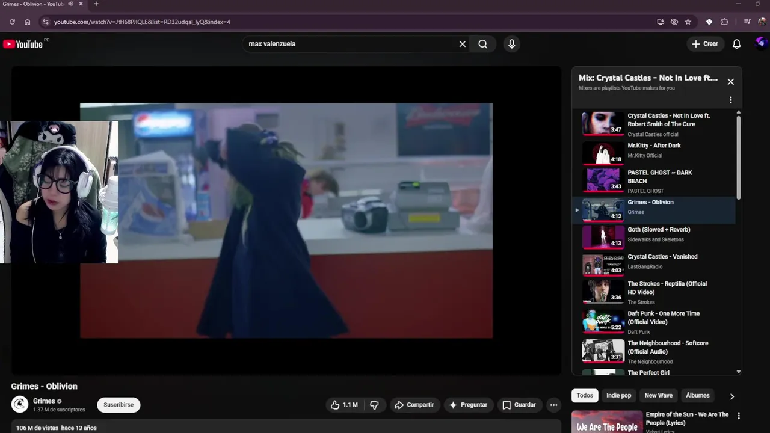Like the video (1.1 M)

tap(343, 405)
